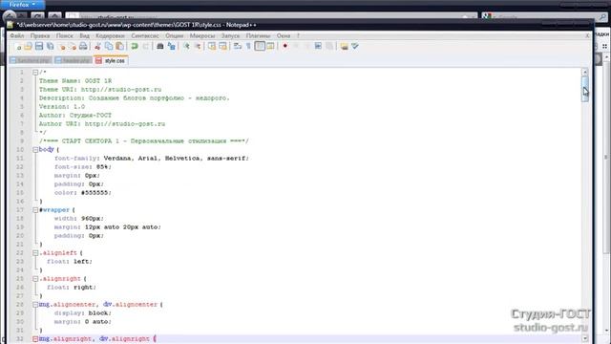The image size is (611, 344).
Task: Click the Replace toolbar icon
Action: 171,47
